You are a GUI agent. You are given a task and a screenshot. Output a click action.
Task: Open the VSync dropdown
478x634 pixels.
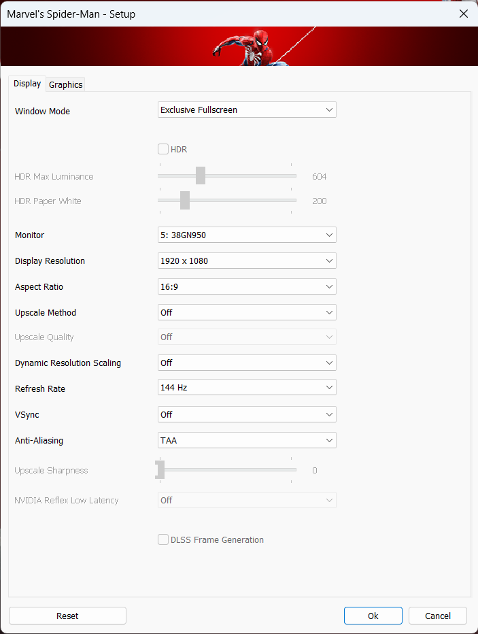coord(247,414)
